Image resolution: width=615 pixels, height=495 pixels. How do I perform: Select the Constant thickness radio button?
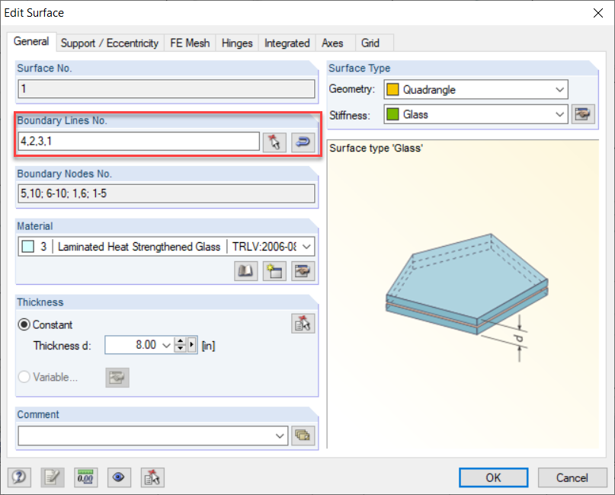click(24, 324)
